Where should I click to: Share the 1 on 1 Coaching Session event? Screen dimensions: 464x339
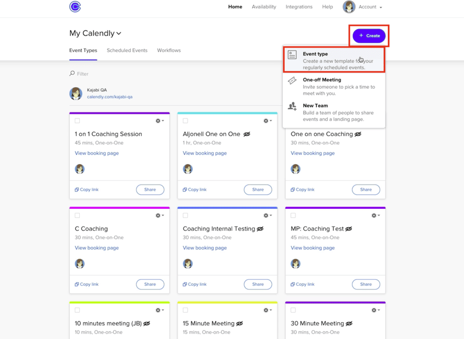(150, 190)
